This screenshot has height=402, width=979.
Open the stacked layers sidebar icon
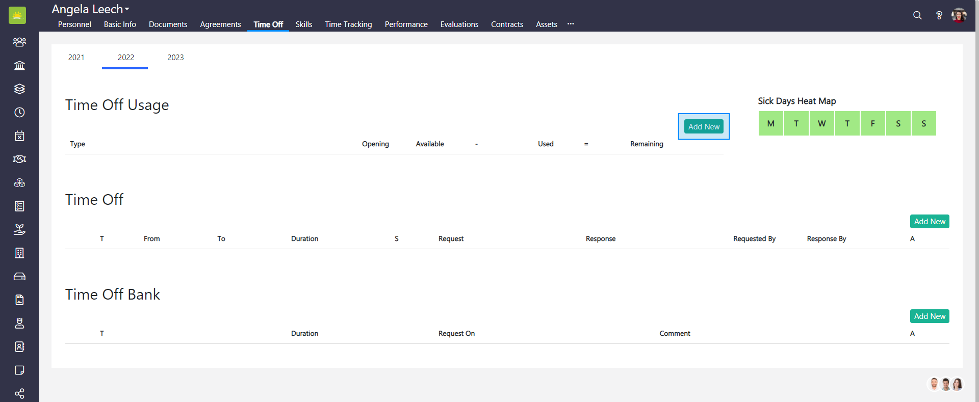19,89
